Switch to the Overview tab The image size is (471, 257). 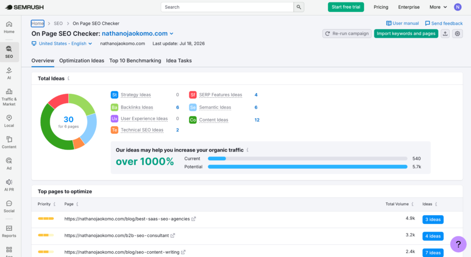[43, 61]
